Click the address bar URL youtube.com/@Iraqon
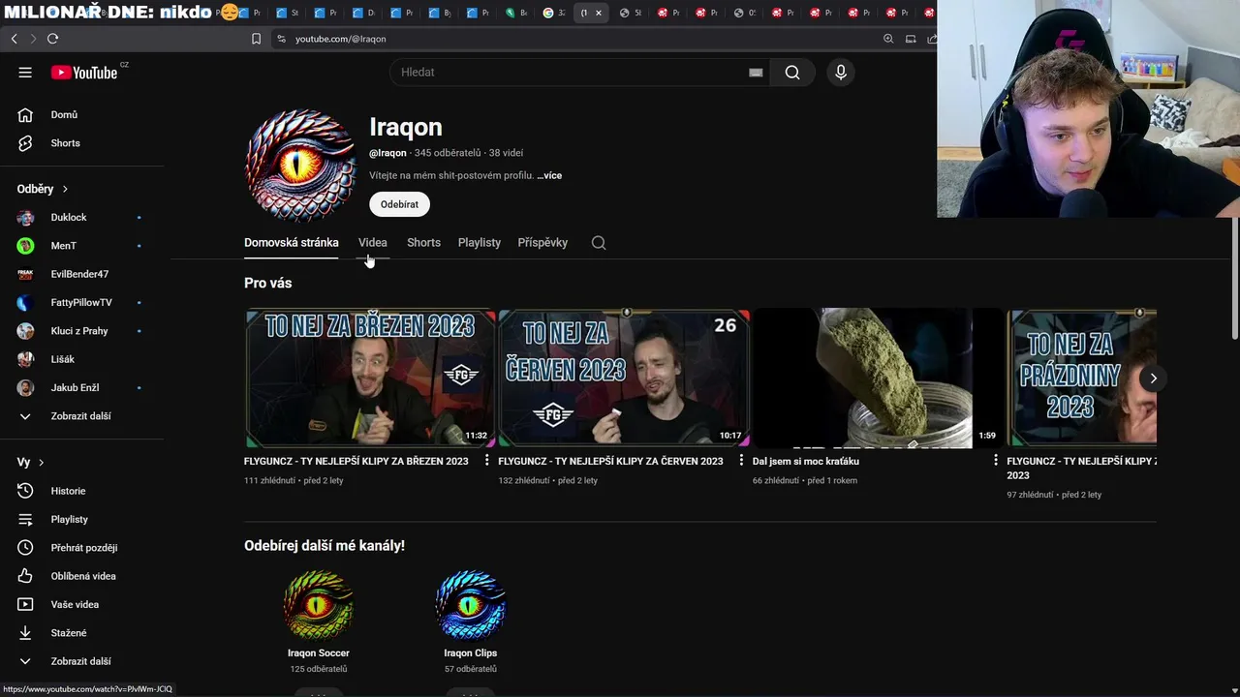 [x=341, y=39]
